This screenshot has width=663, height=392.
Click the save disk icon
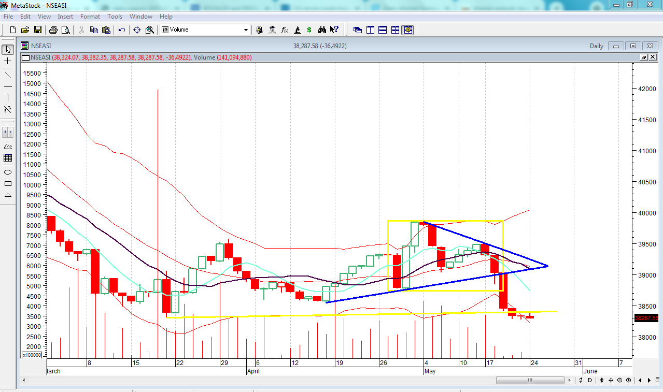point(38,30)
